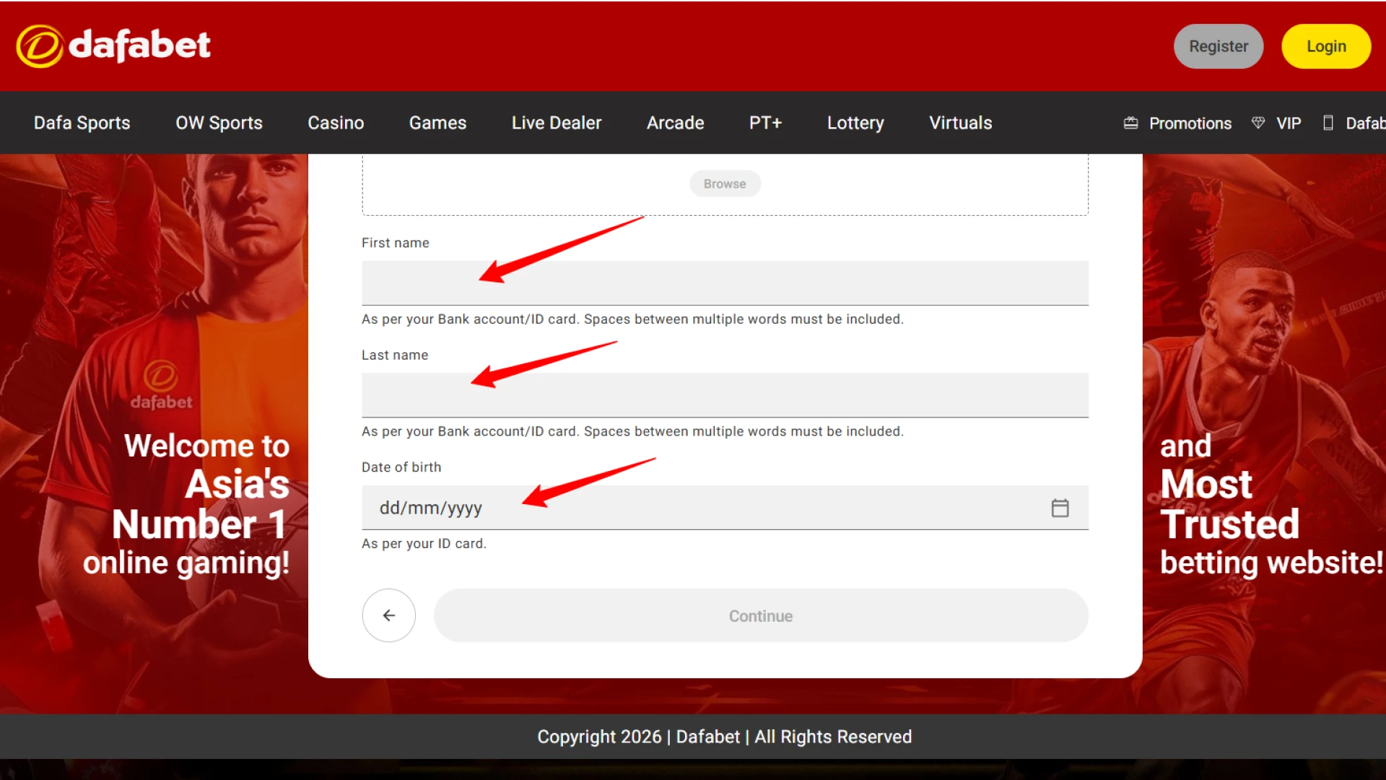Open the calendar icon in Date of birth field
The image size is (1386, 780).
point(1060,508)
